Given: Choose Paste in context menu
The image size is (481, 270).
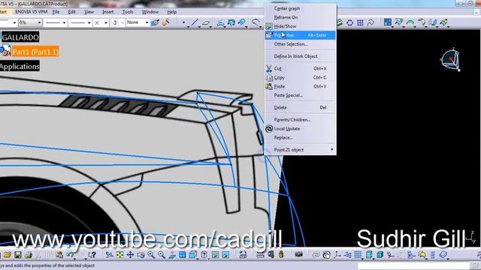Looking at the screenshot, I should click(x=301, y=86).
